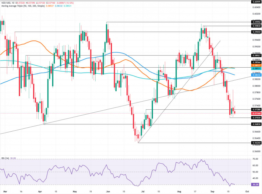Image resolution: width=262 pixels, height=194 pixels.
Task: Click the low price L0.57120 value
Action: 41,3
